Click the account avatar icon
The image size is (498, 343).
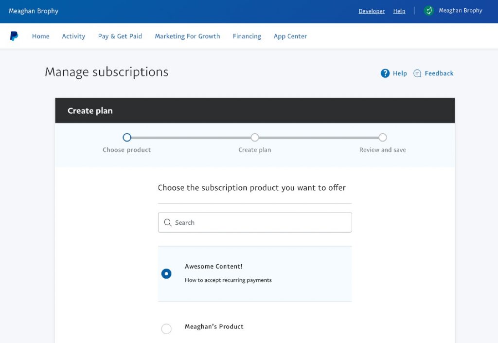[x=428, y=10]
